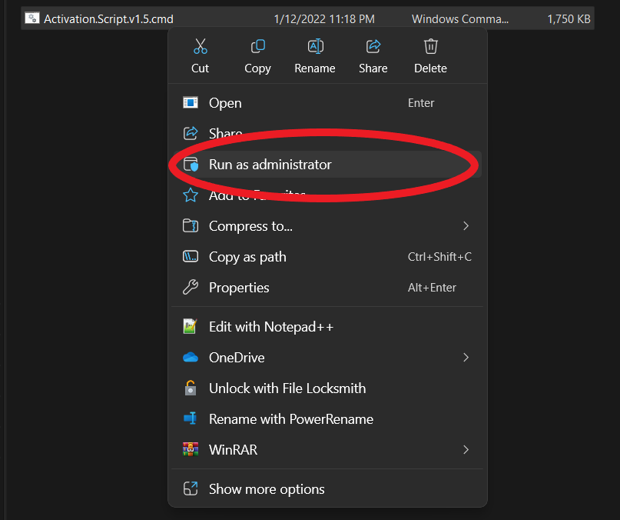Click Show more options
Viewport: 620px width, 520px height.
[x=267, y=489]
